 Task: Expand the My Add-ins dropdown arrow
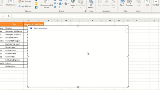click(x=33, y=6)
